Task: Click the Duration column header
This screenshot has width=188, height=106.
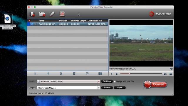Action: pyautogui.click(x=63, y=21)
